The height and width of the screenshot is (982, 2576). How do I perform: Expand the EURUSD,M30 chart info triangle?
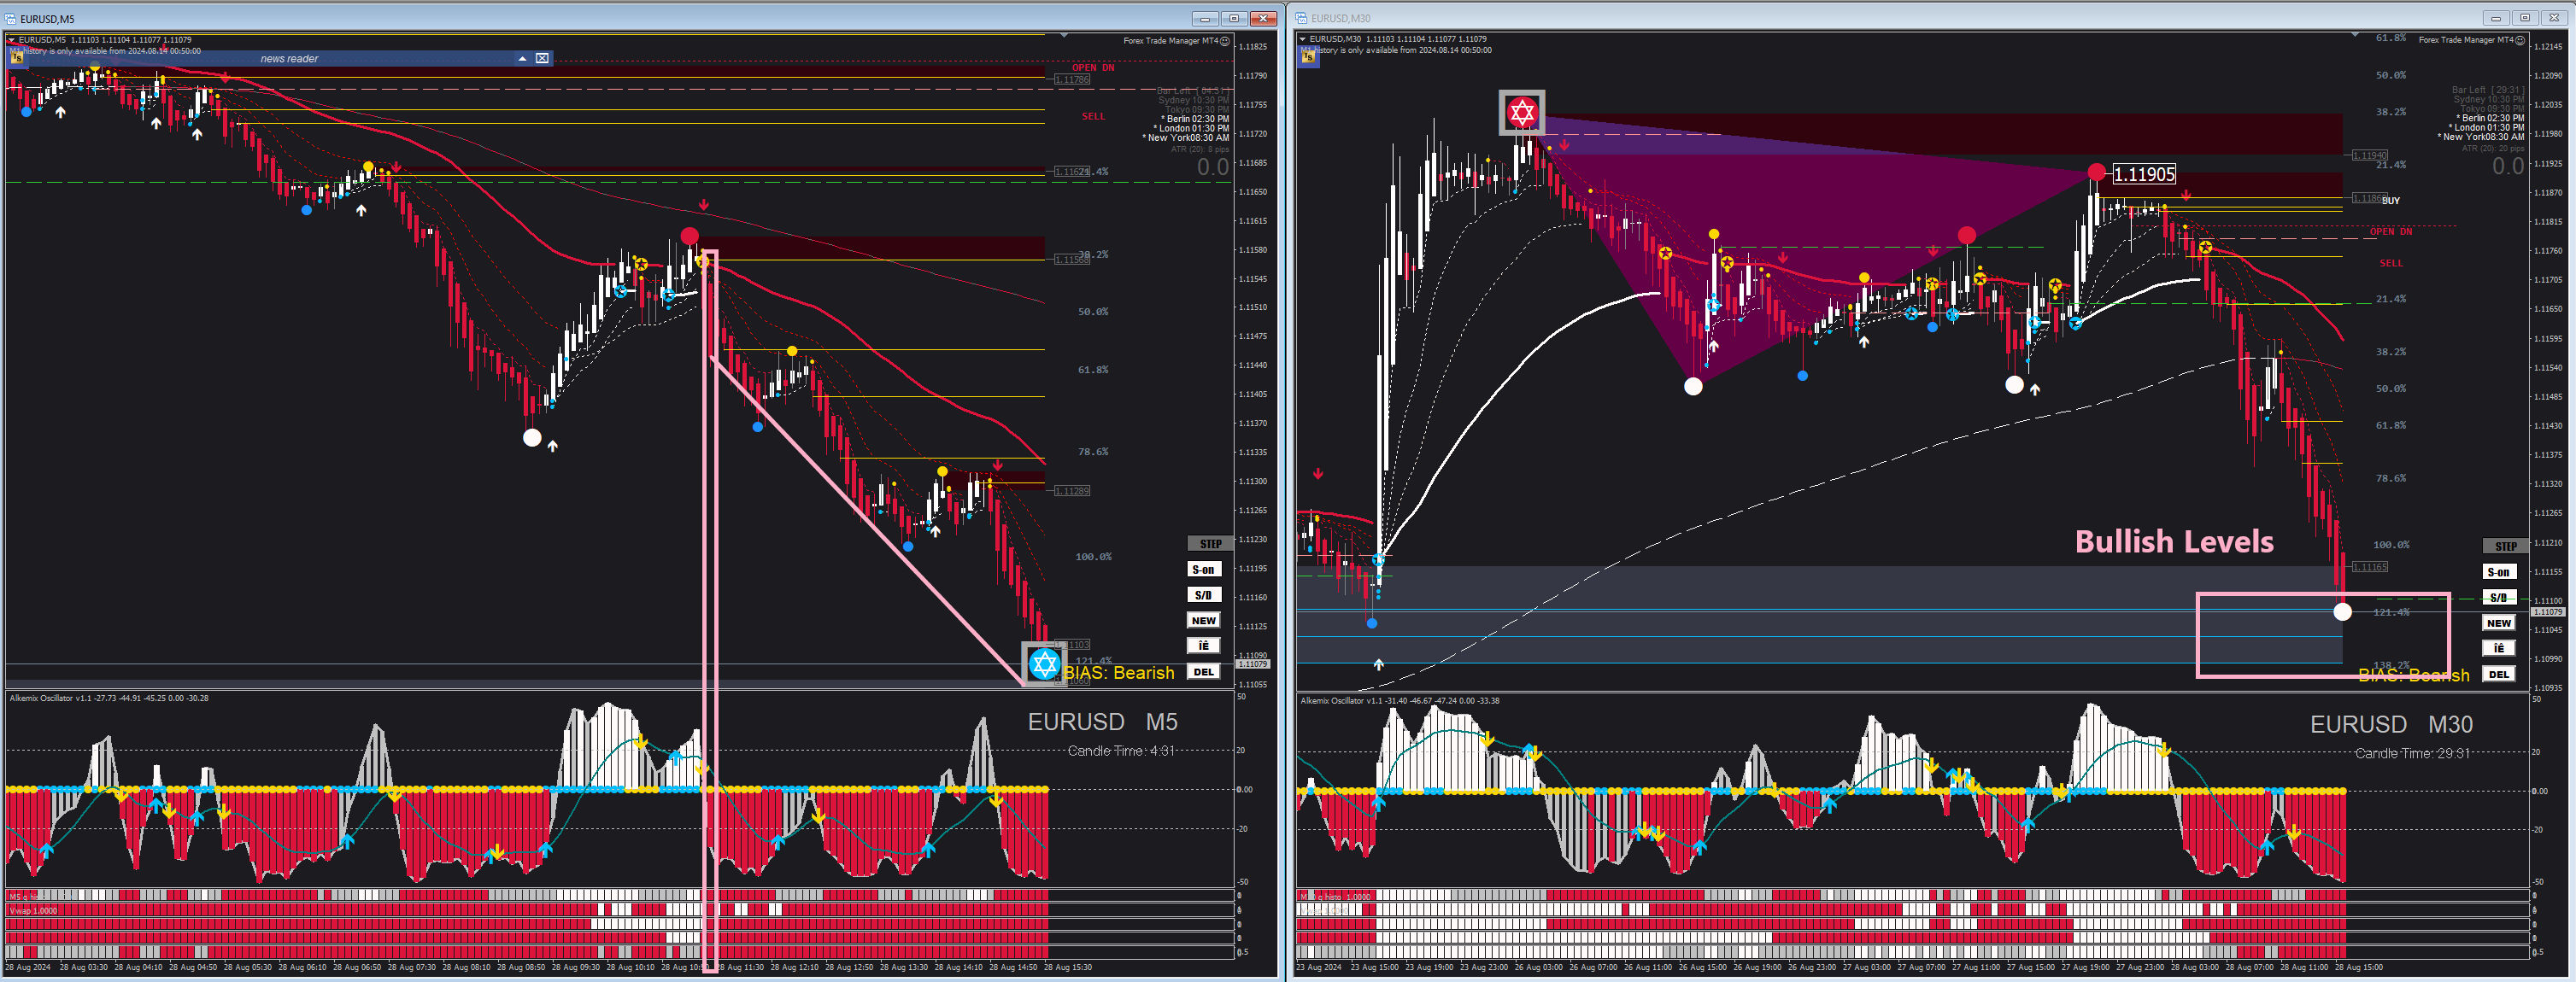[x=1303, y=39]
